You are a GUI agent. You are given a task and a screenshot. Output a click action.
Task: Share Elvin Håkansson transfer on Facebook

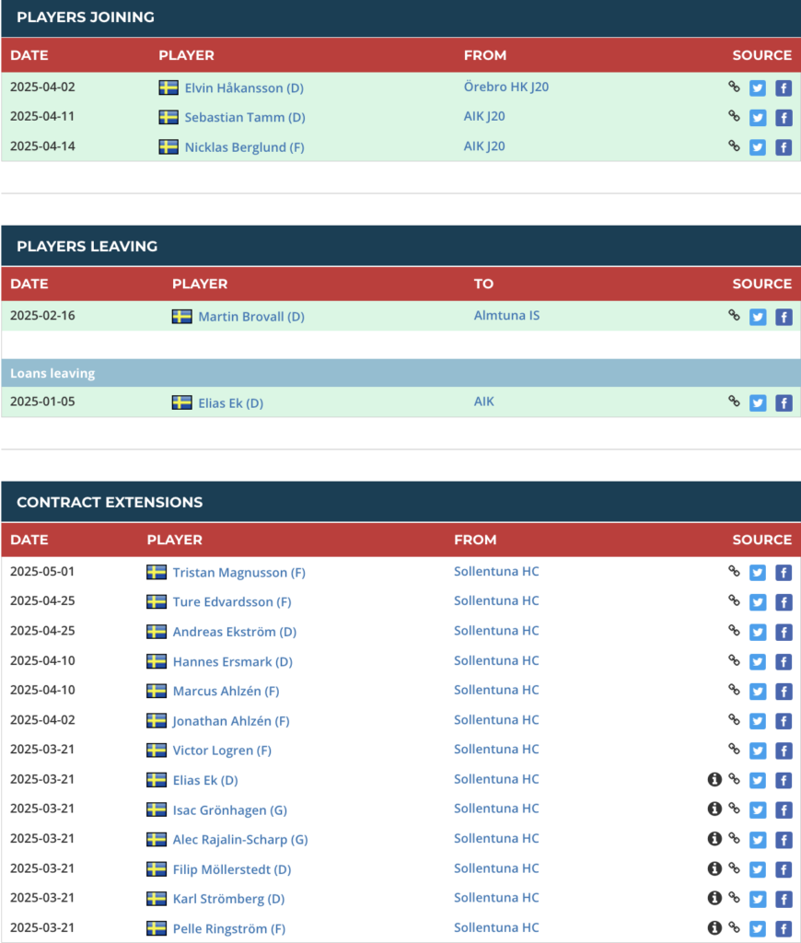pyautogui.click(x=784, y=88)
